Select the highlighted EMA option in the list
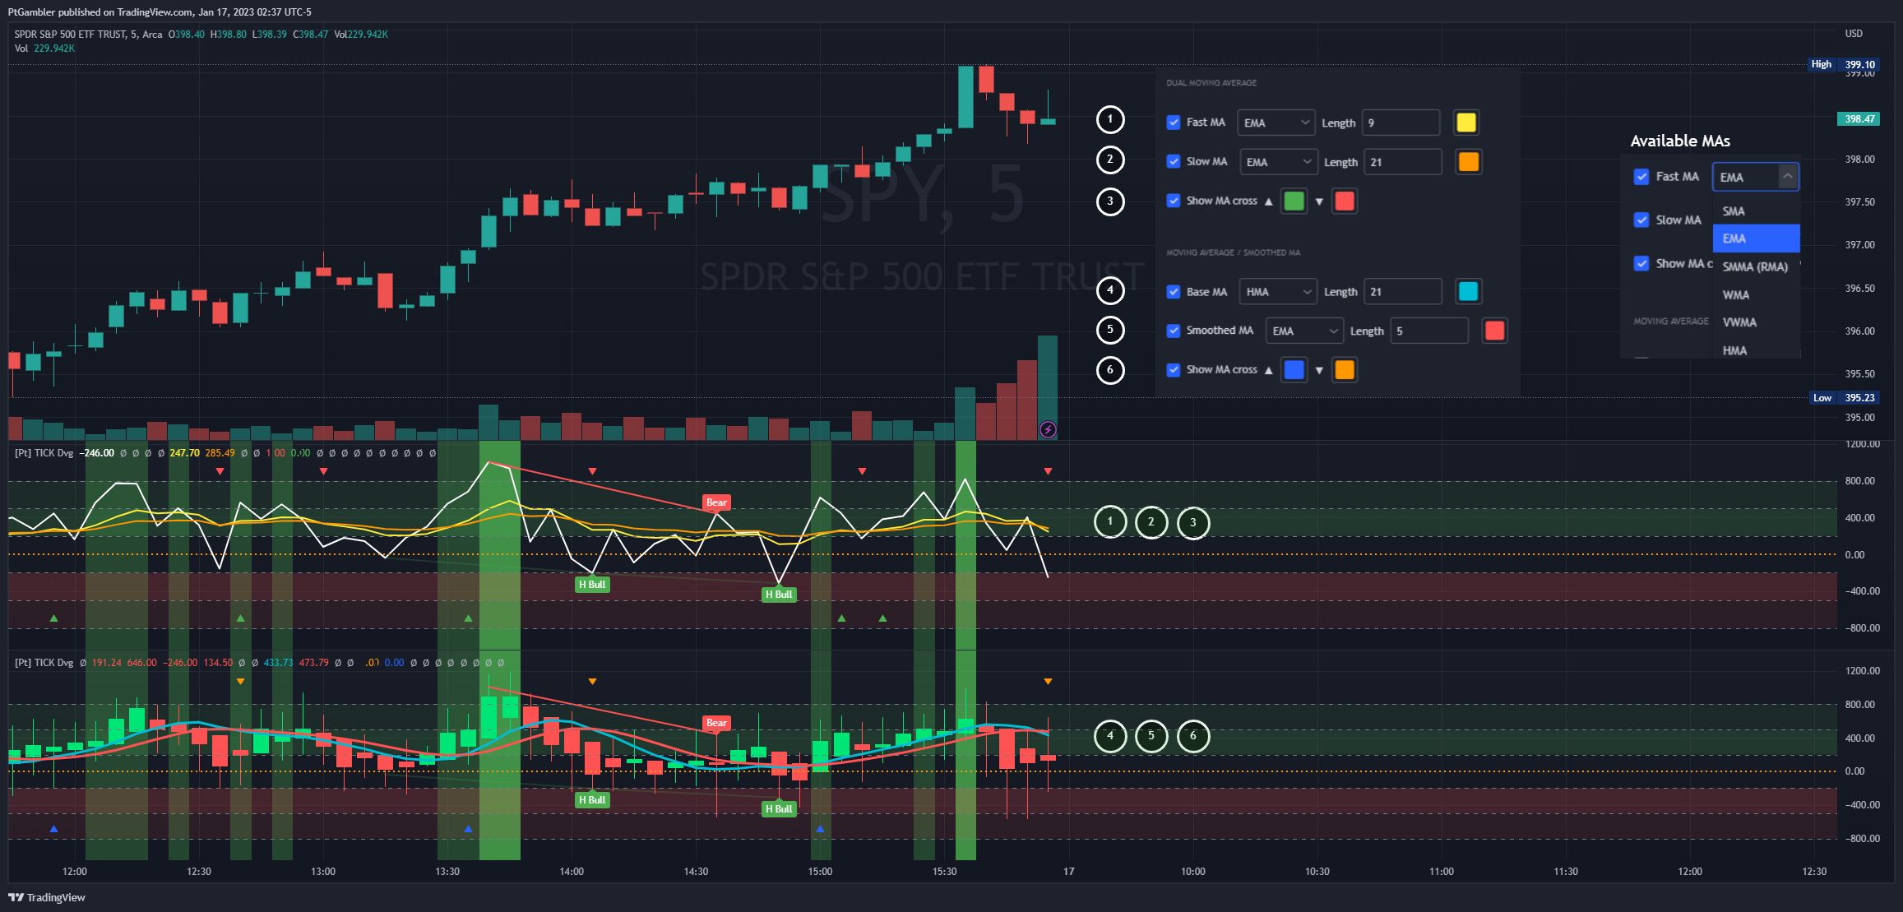1903x912 pixels. (x=1756, y=238)
